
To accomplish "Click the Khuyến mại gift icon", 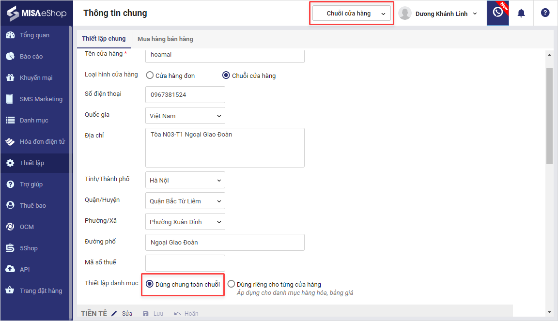I will pos(10,78).
